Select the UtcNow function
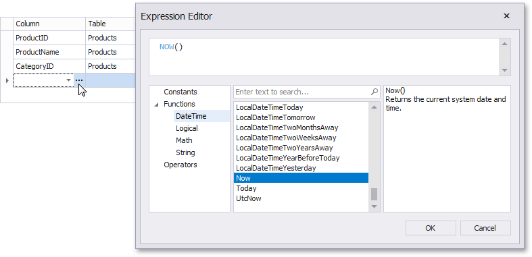 [x=301, y=198]
